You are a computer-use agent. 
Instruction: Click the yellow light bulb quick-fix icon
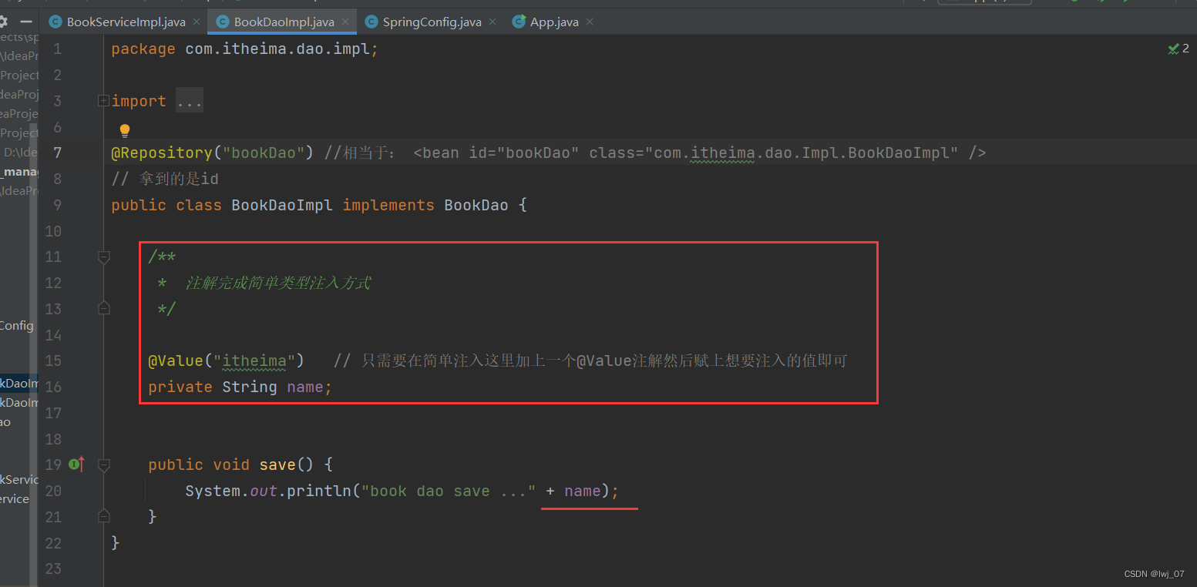pyautogui.click(x=125, y=131)
